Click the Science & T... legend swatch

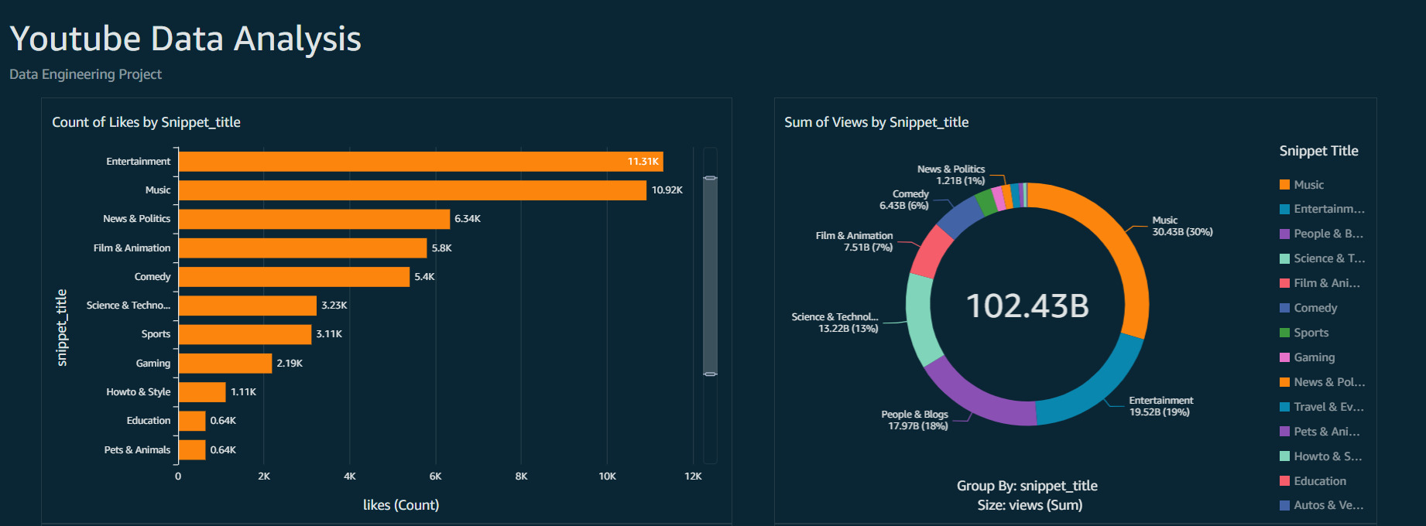(1284, 259)
